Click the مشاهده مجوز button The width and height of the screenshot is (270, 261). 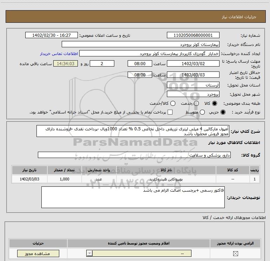tap(38, 253)
